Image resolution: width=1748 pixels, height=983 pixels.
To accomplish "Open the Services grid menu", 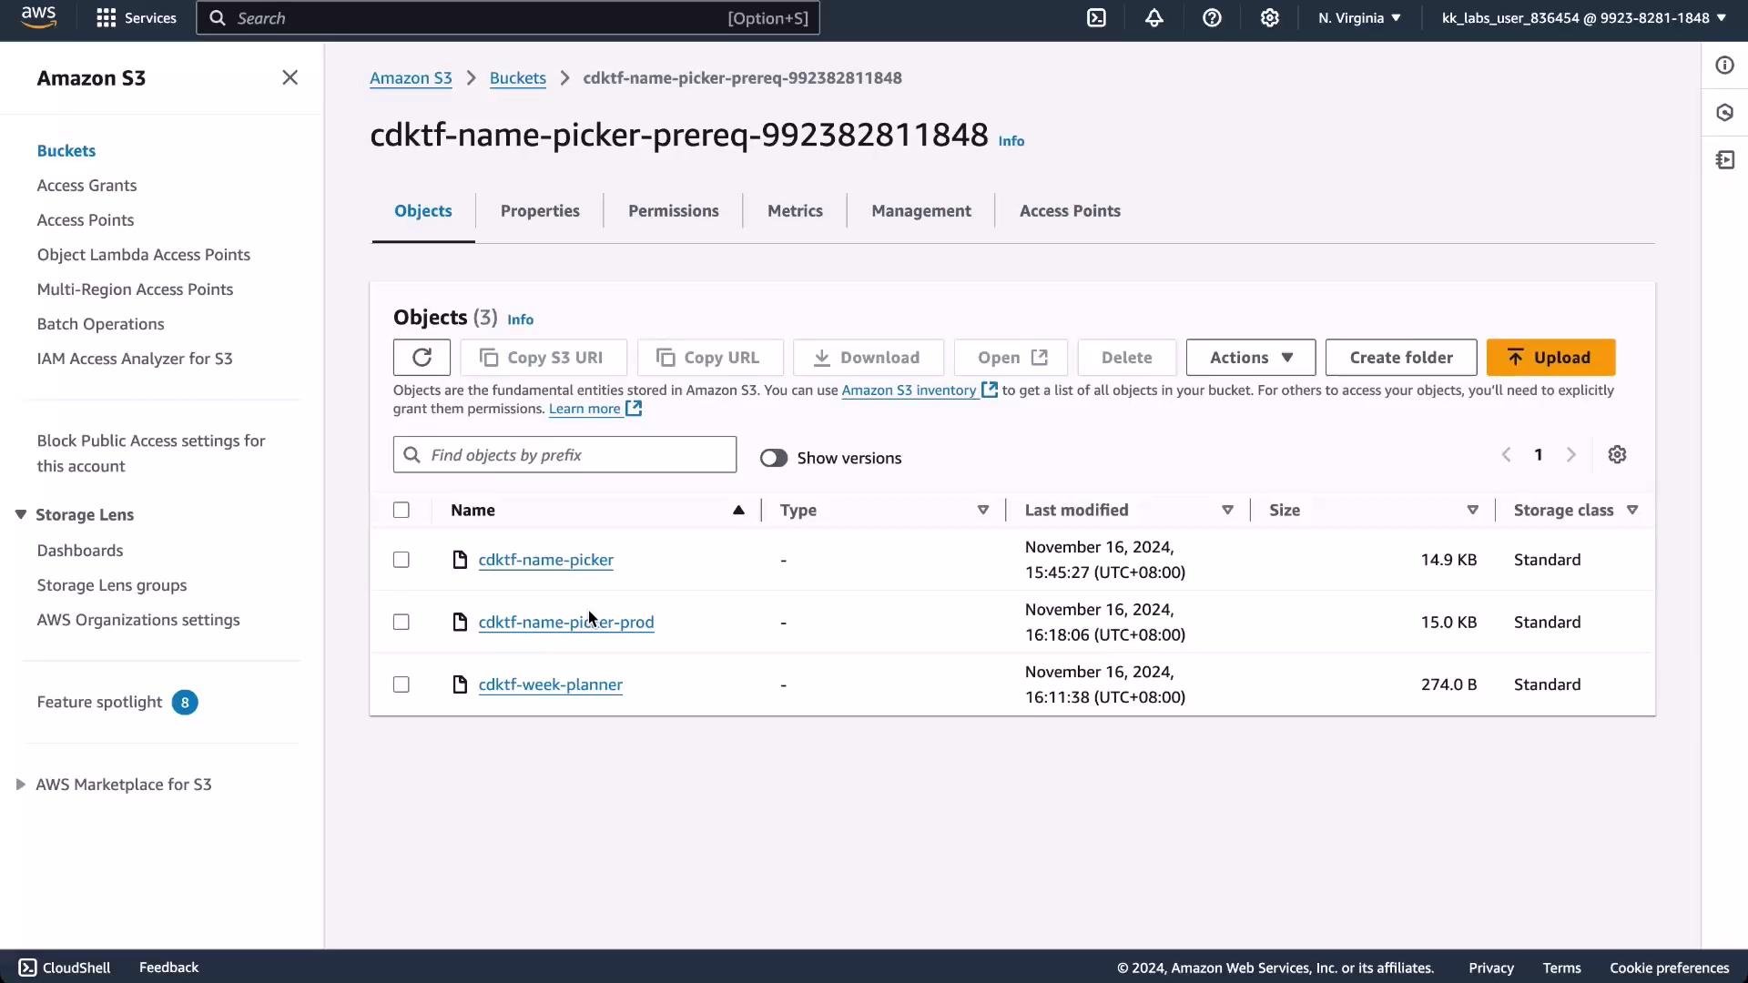I will pos(137,18).
